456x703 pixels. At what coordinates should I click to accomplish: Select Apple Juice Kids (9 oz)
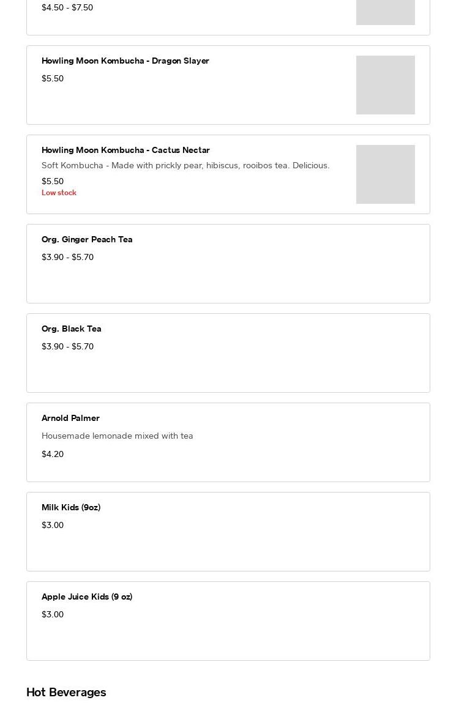click(x=87, y=597)
